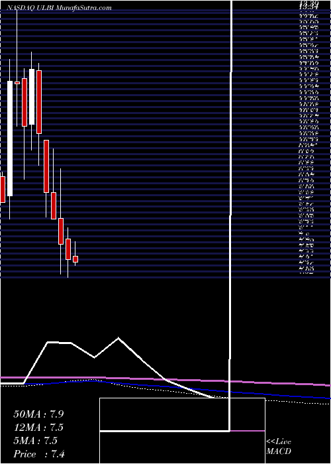Click the 50MA : 7.9 value
This screenshot has height=464, width=331.
pyautogui.click(x=38, y=414)
